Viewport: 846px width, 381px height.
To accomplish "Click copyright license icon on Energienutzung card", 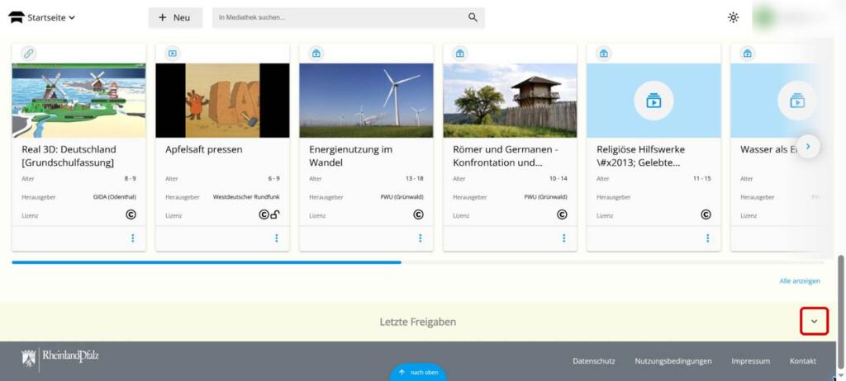I will point(418,214).
